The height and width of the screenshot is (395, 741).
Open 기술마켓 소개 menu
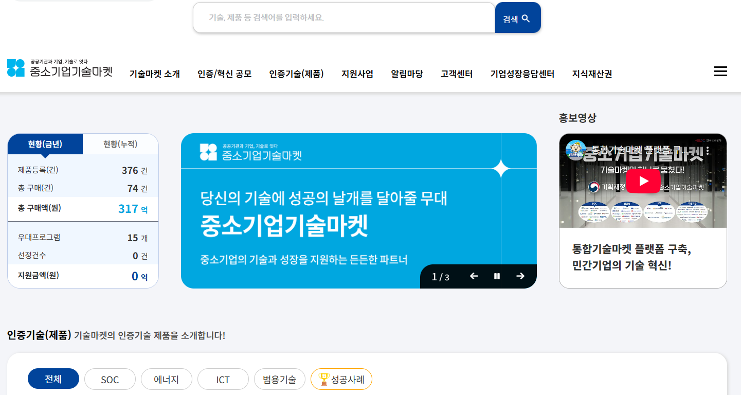(155, 74)
